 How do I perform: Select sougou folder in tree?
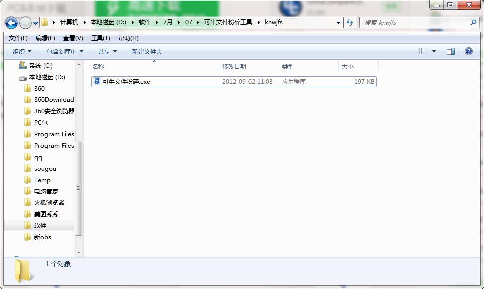(45, 169)
